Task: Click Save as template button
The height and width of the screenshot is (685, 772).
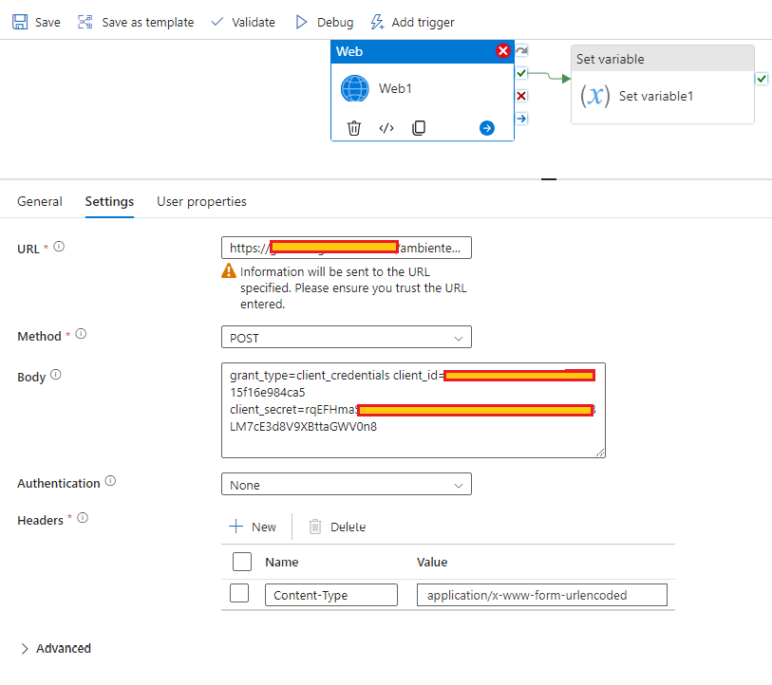Action: pos(136,22)
